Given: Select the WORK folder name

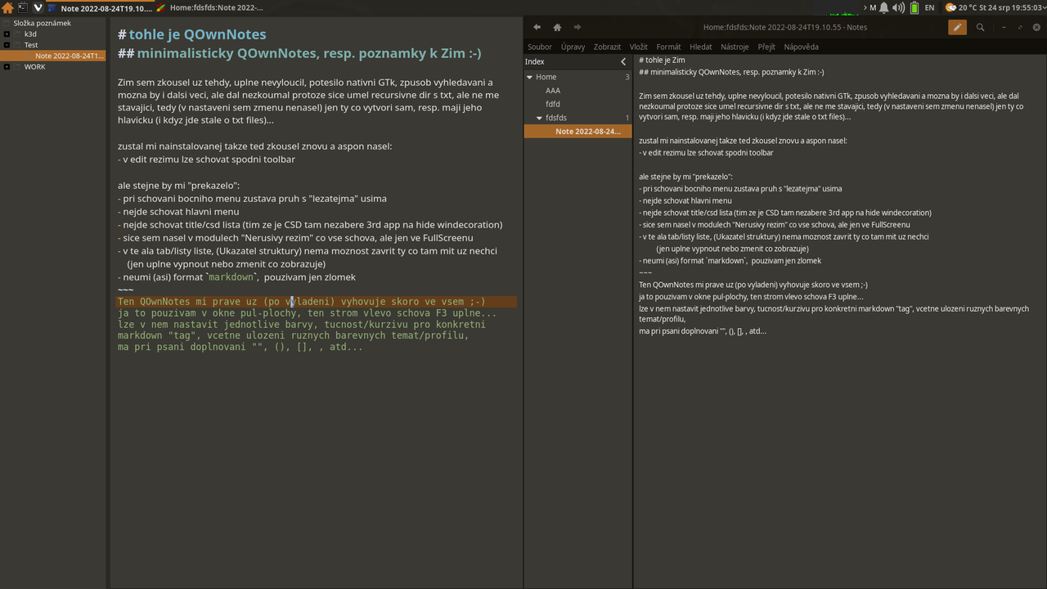Looking at the screenshot, I should (34, 67).
